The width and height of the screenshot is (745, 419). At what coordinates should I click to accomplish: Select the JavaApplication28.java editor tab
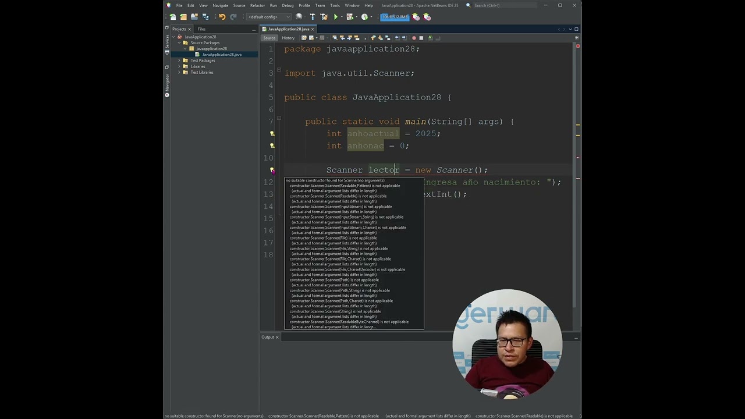click(288, 29)
